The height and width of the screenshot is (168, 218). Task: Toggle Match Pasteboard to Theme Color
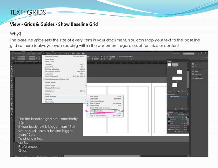tap(64, 79)
